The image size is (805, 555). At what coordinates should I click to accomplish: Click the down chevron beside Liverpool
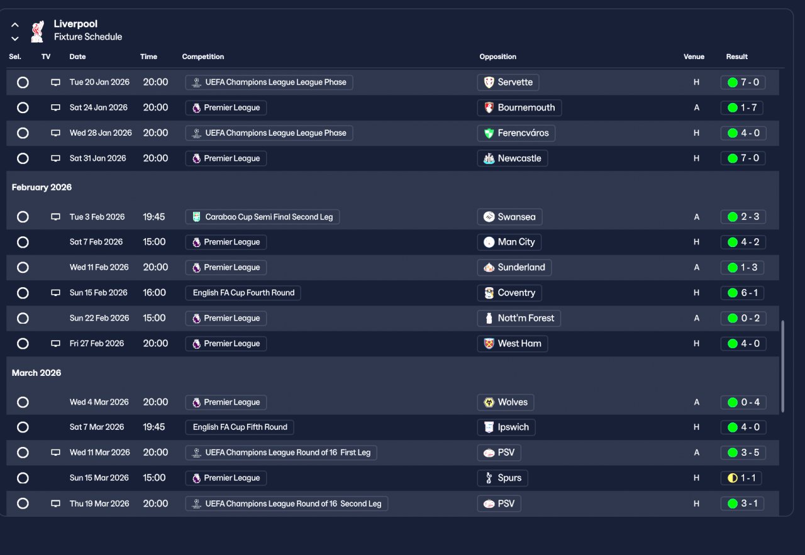pos(15,38)
